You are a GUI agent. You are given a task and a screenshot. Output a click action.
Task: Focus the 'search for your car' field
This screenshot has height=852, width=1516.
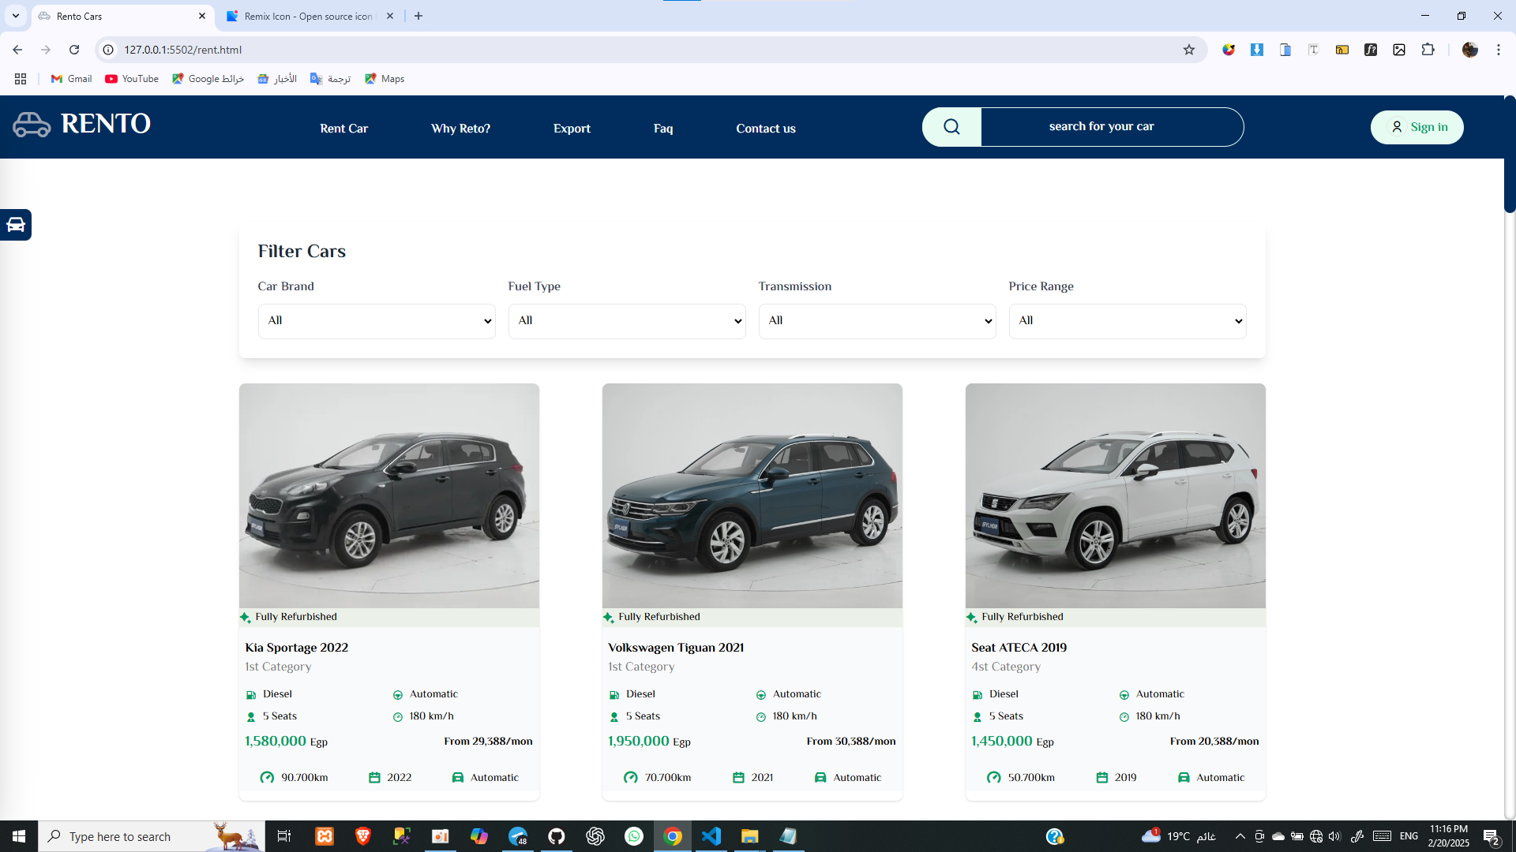pos(1112,127)
